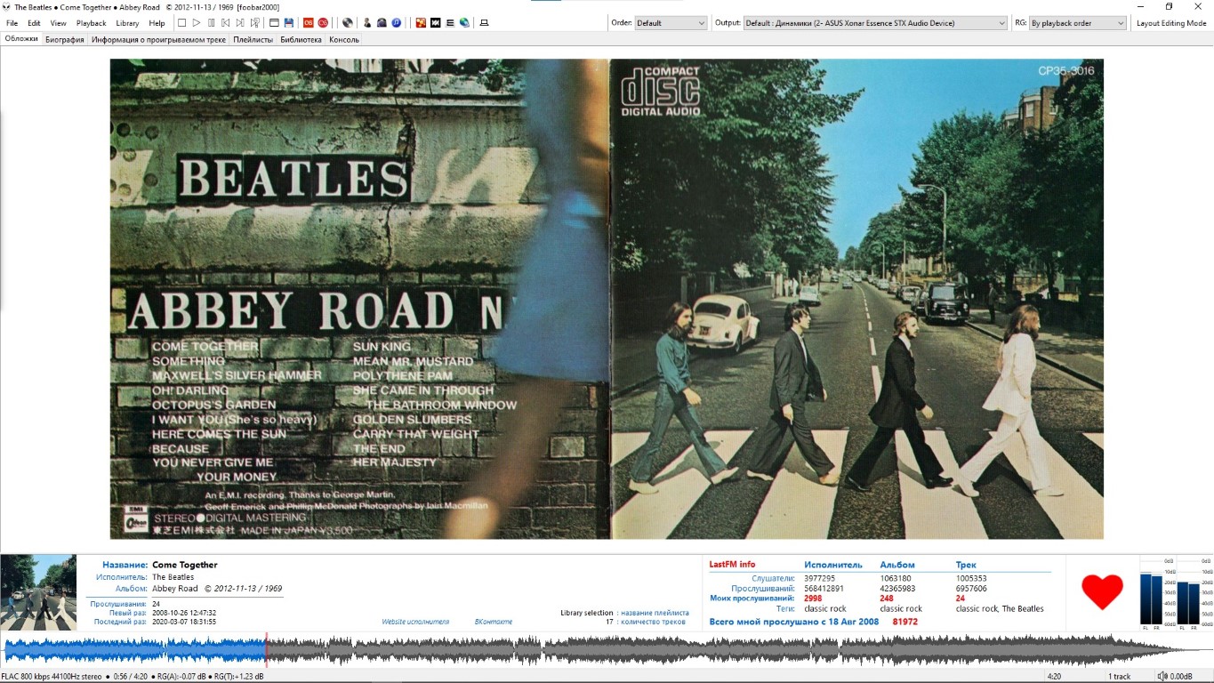The image size is (1214, 683).
Task: Open the Output device dropdown
Action: 875,23
